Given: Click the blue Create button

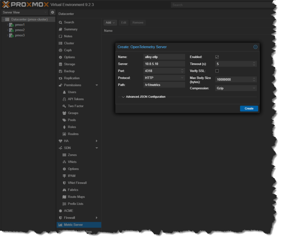Looking at the screenshot, I should 249,108.
